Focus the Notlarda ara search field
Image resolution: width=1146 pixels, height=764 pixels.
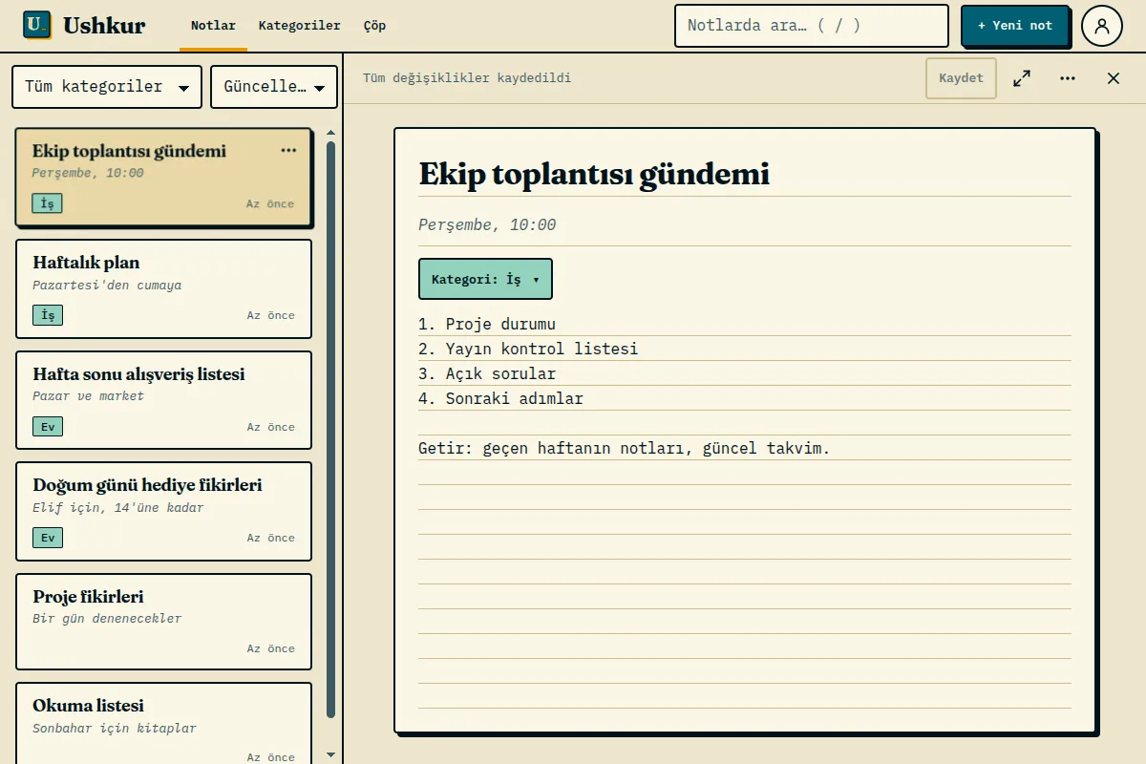tap(812, 26)
